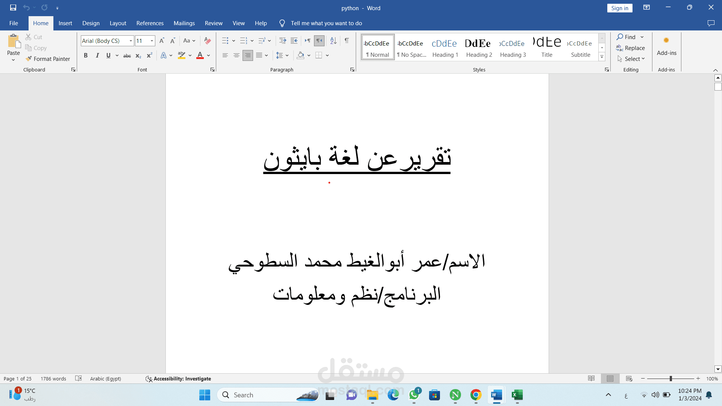Screen dimensions: 722x406
Task: Apply the Title style
Action: click(547, 47)
